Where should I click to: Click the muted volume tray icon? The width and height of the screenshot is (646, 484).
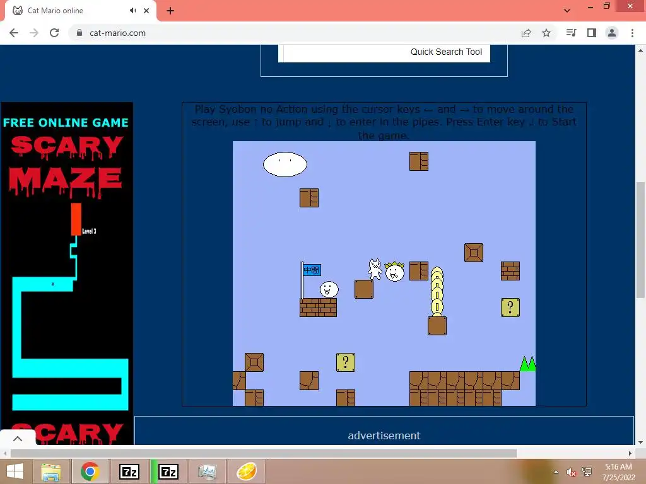571,472
